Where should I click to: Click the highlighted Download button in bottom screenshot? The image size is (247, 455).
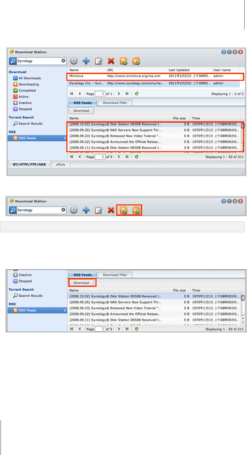pyautogui.click(x=81, y=283)
